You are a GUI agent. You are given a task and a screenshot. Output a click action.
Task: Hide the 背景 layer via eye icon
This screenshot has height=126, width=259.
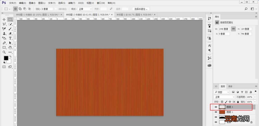click(216, 122)
